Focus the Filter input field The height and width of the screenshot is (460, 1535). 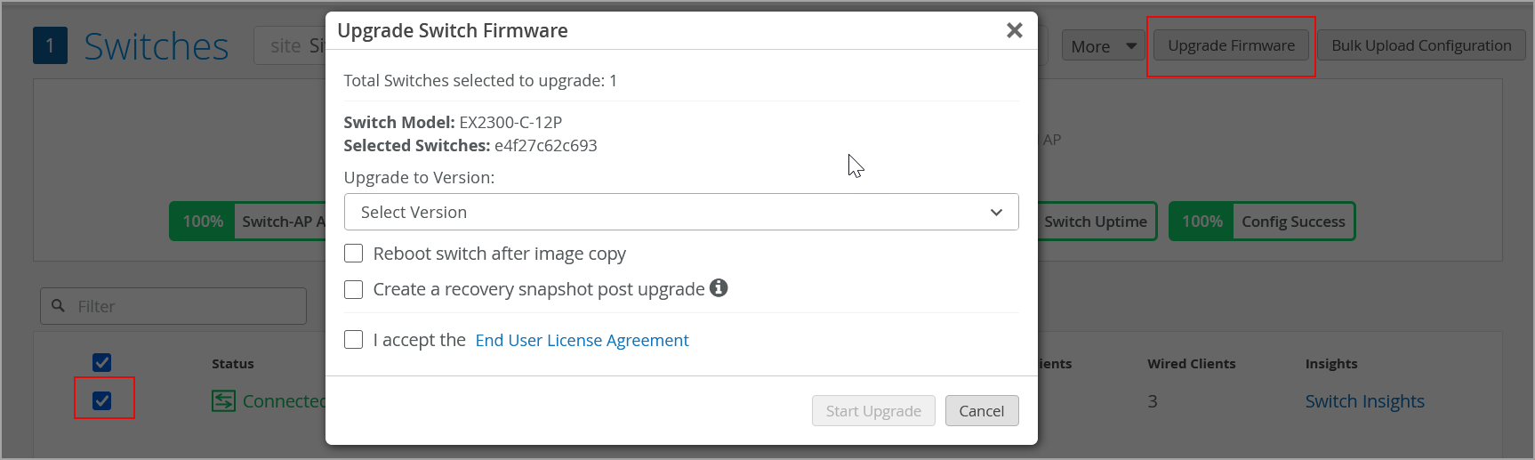click(187, 306)
